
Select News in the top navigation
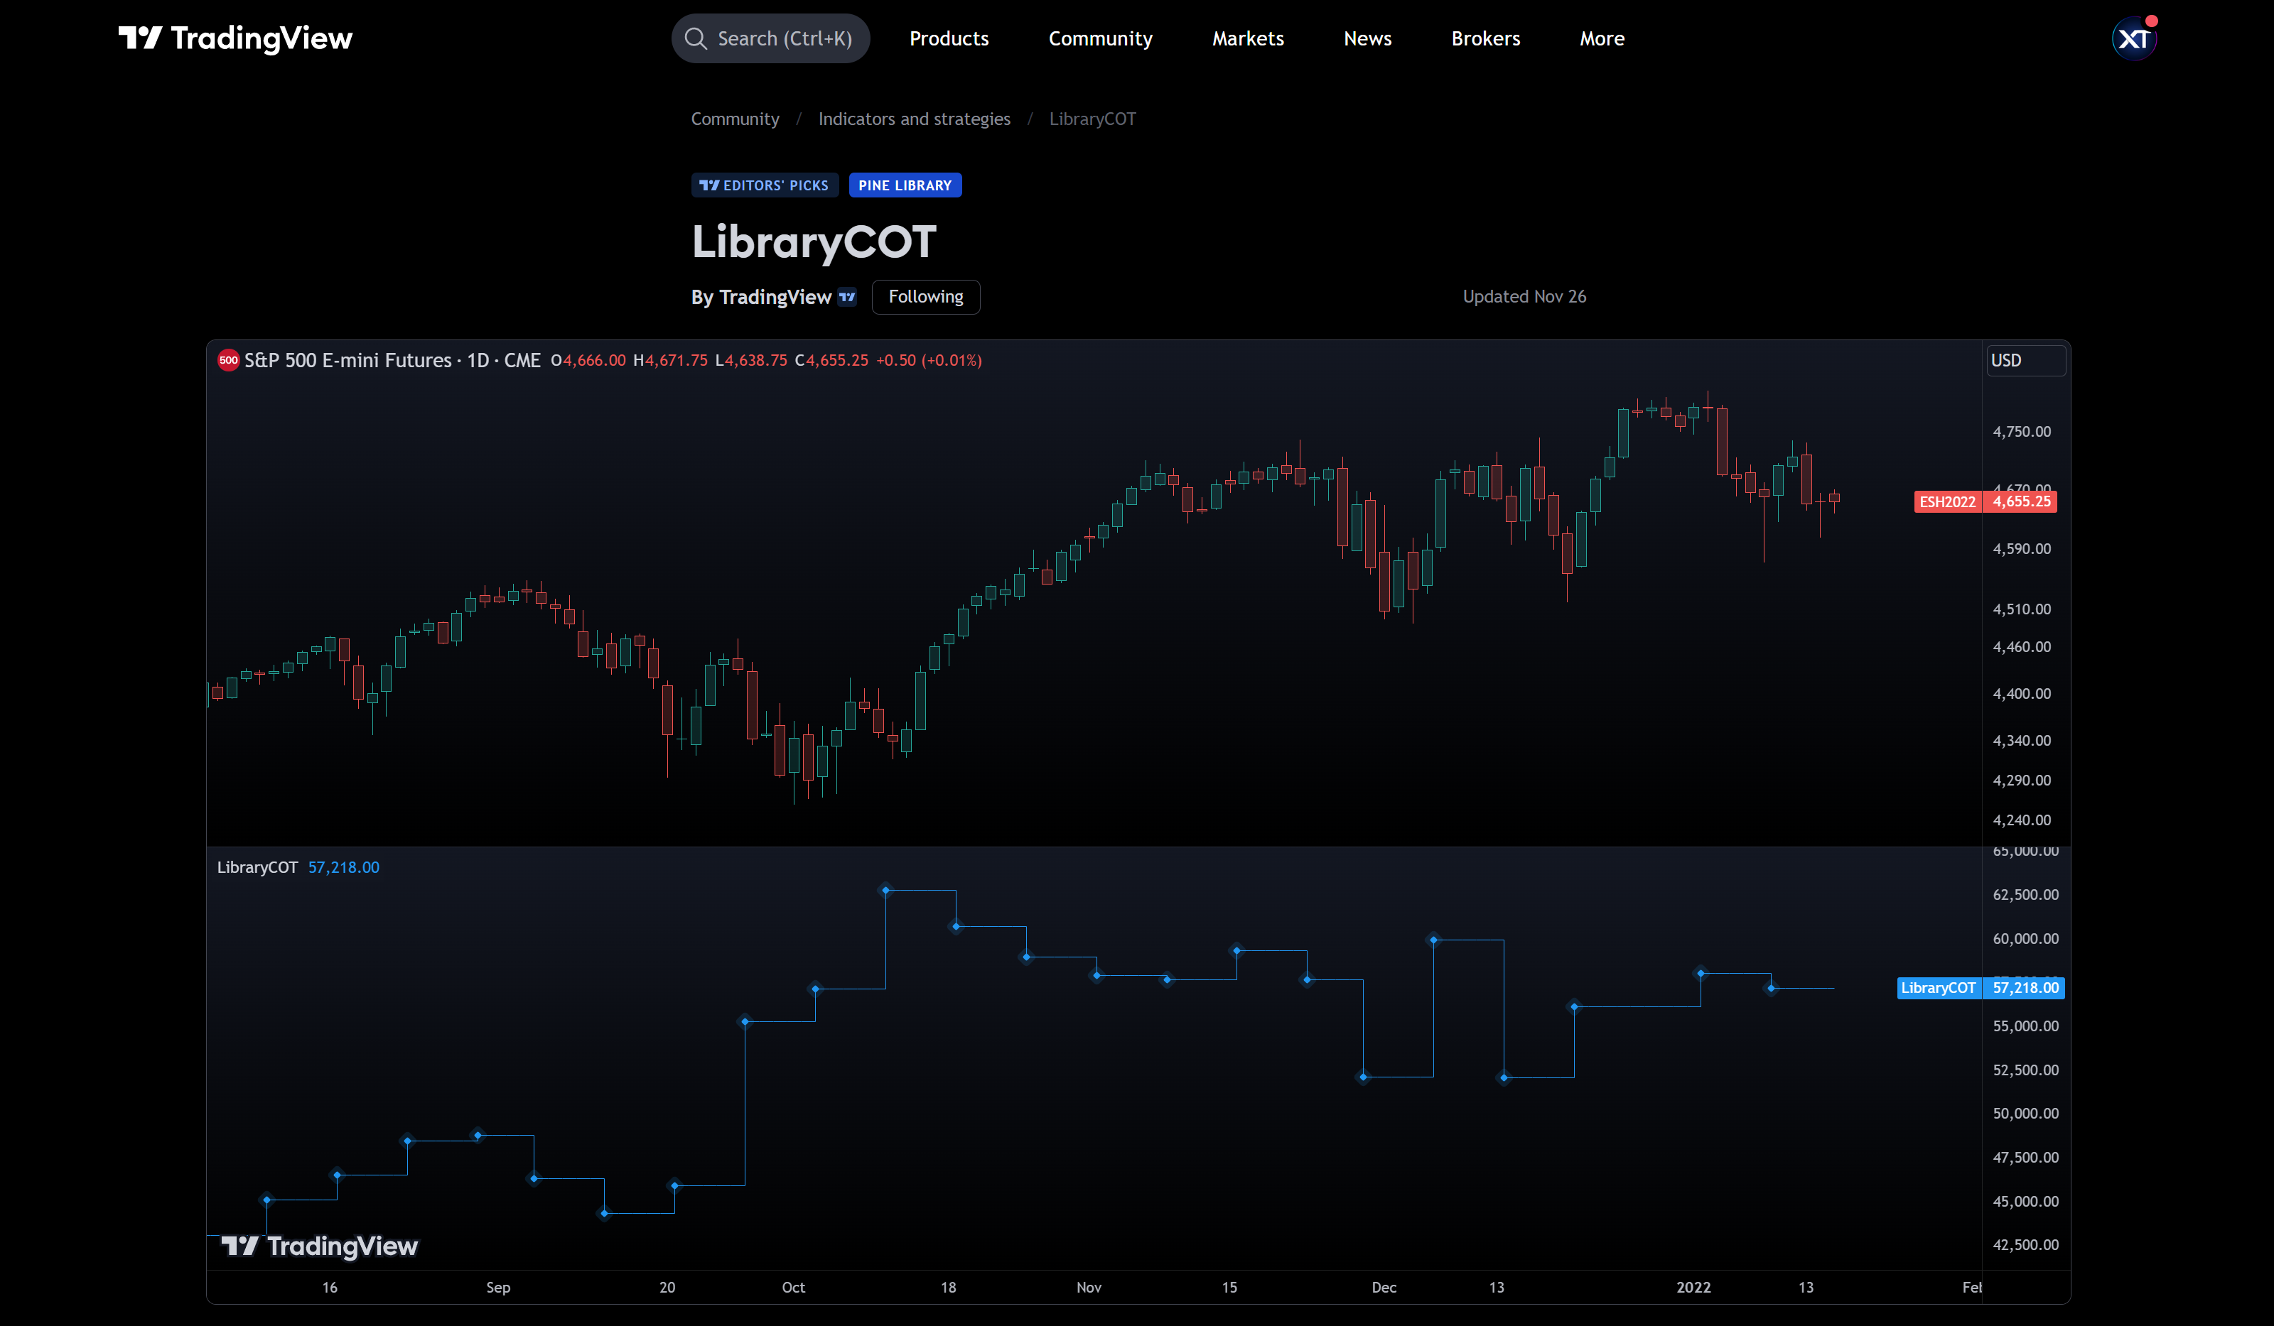coord(1367,38)
